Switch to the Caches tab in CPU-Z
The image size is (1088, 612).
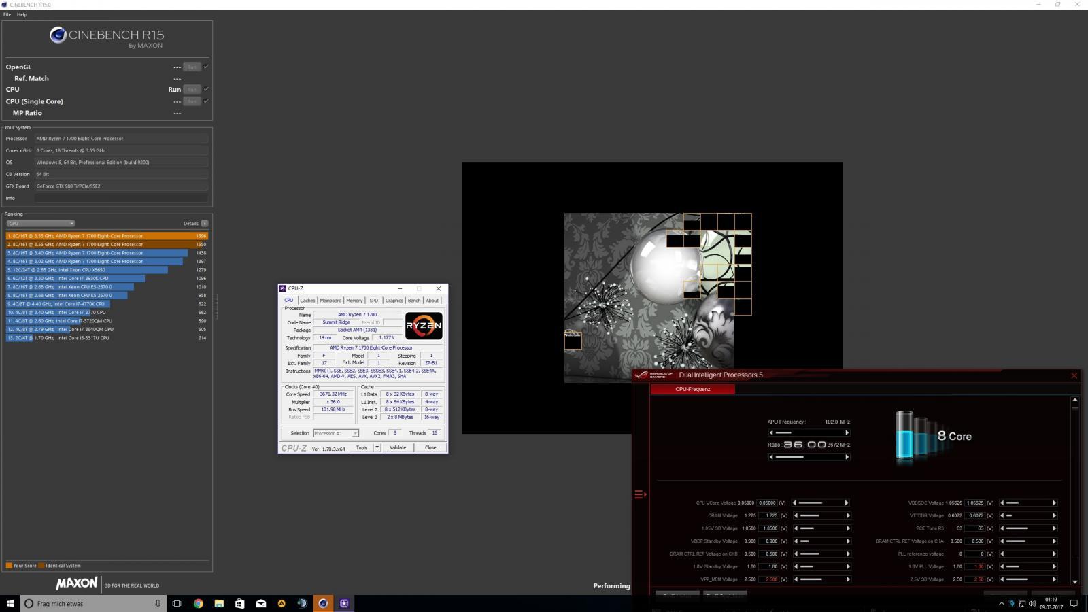(307, 300)
